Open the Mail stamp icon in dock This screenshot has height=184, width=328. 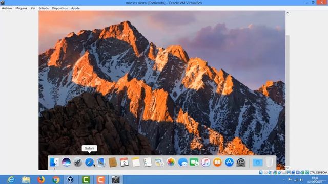click(x=101, y=163)
